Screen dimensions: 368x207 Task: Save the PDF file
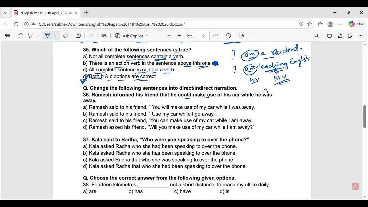(x=340, y=36)
